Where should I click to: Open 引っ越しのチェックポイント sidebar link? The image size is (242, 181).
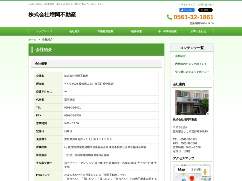(x=192, y=72)
